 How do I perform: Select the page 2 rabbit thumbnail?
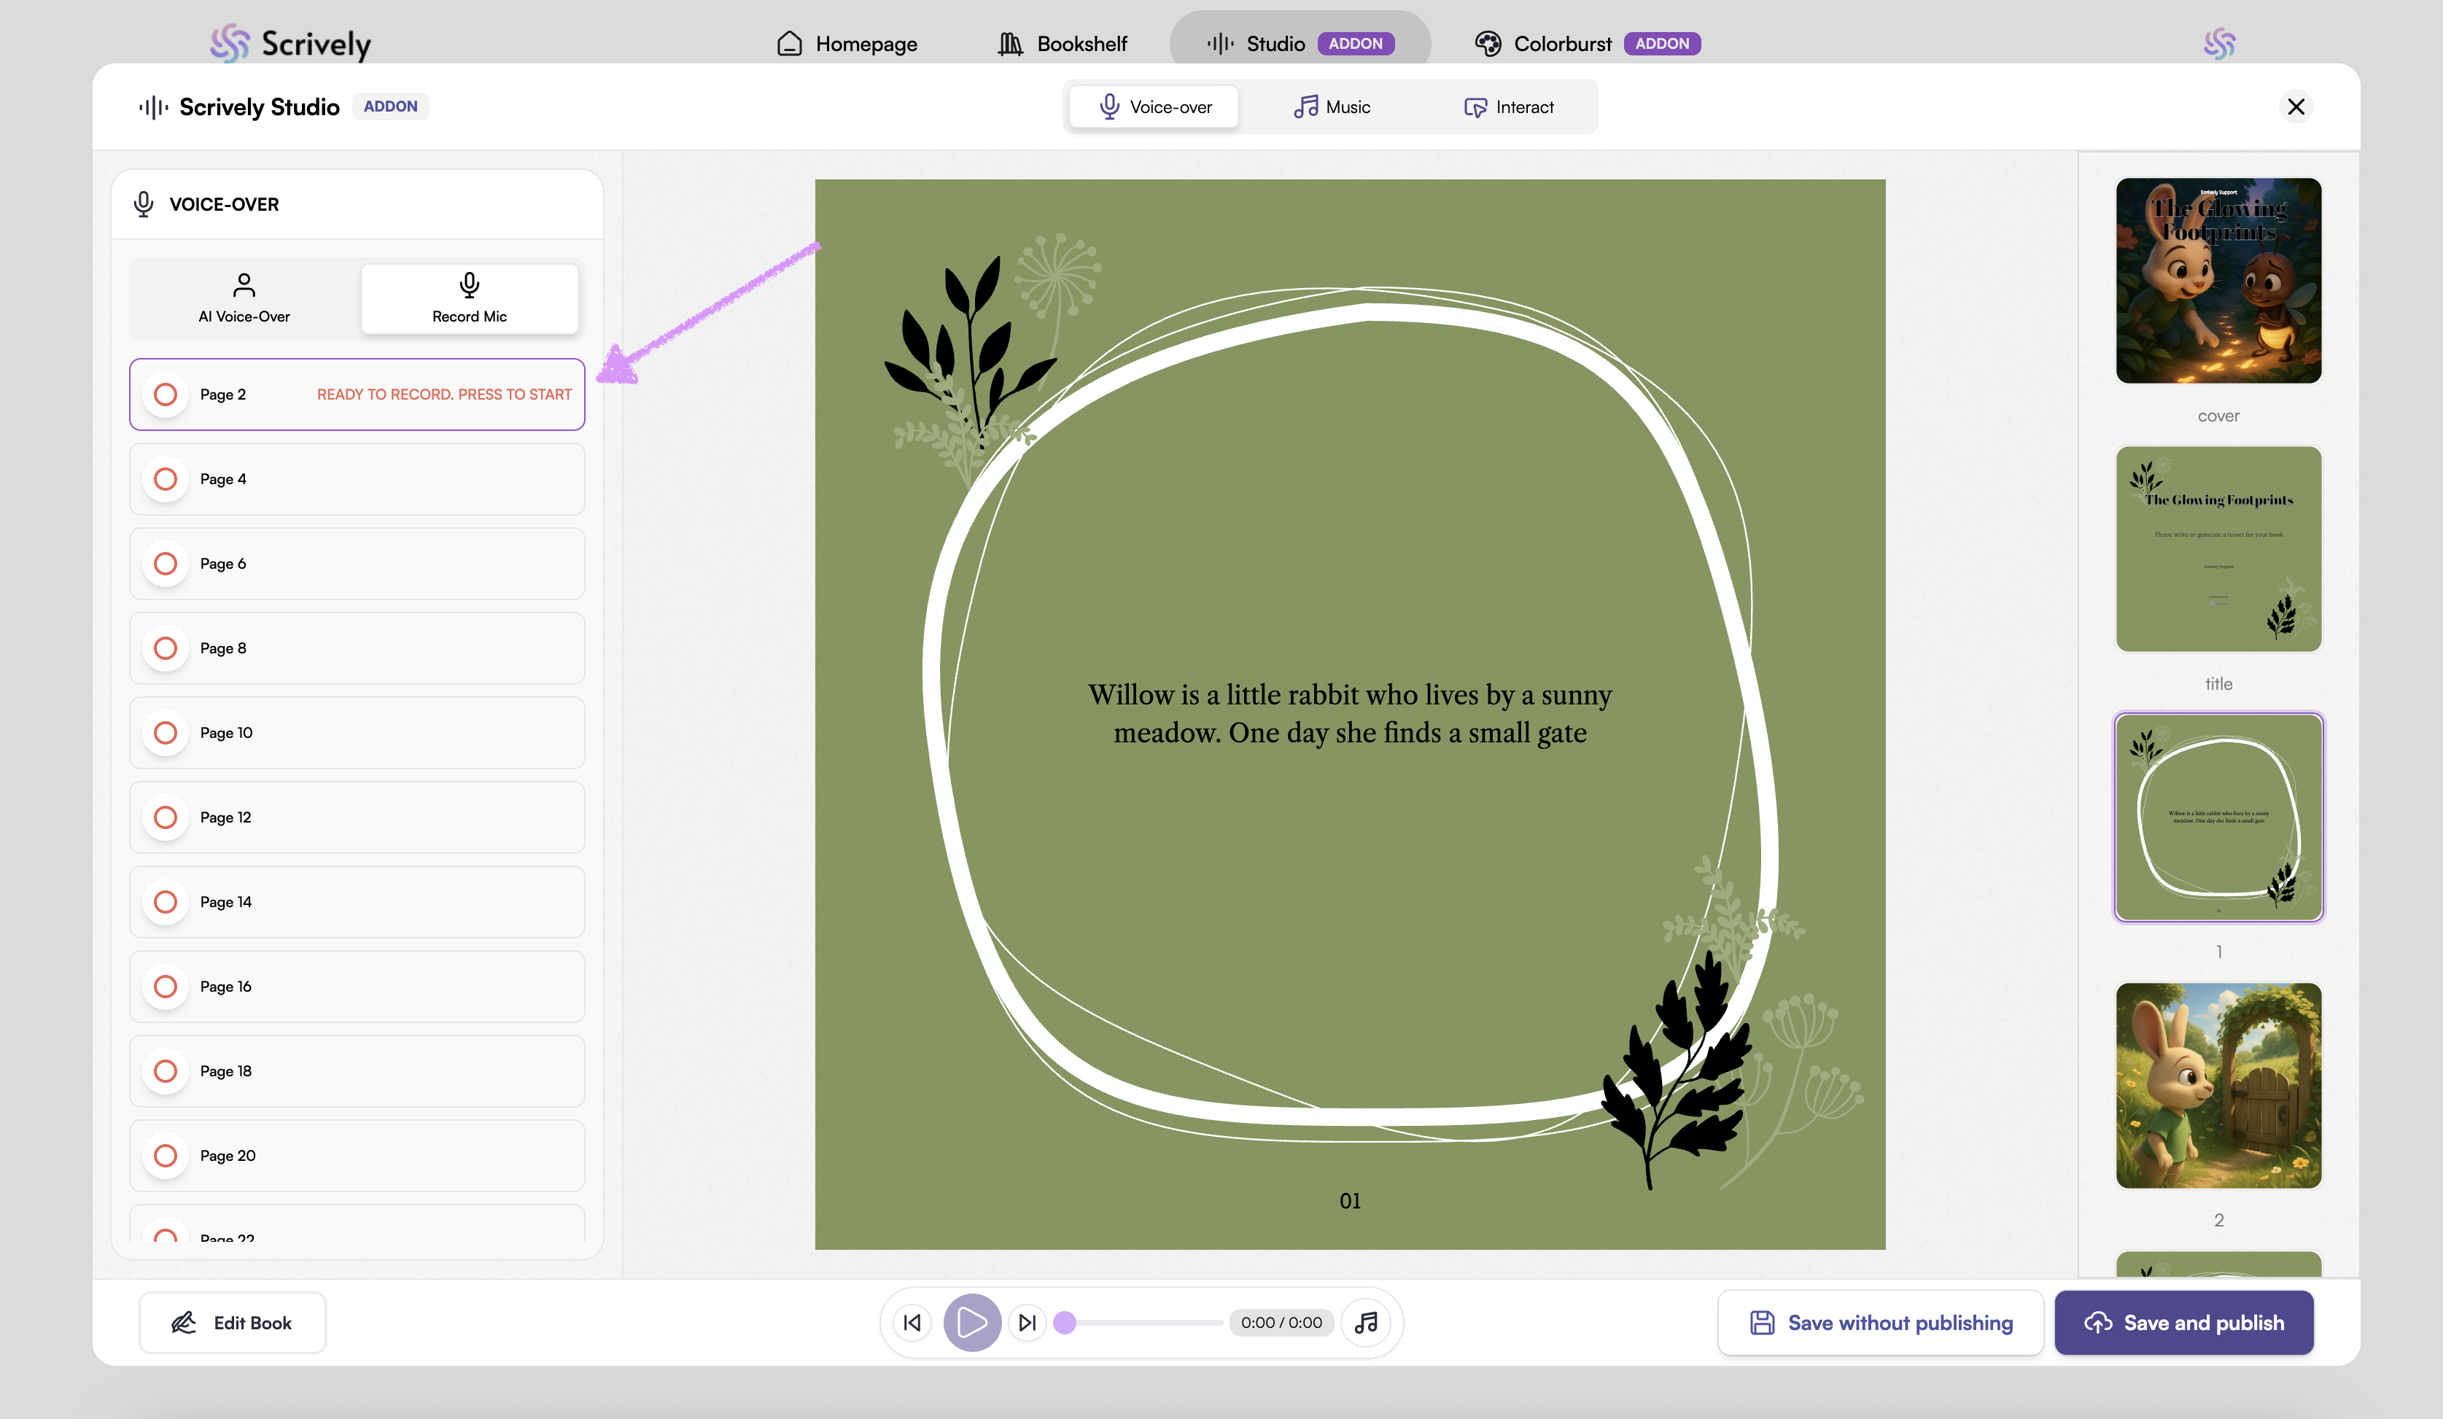[x=2218, y=1086]
